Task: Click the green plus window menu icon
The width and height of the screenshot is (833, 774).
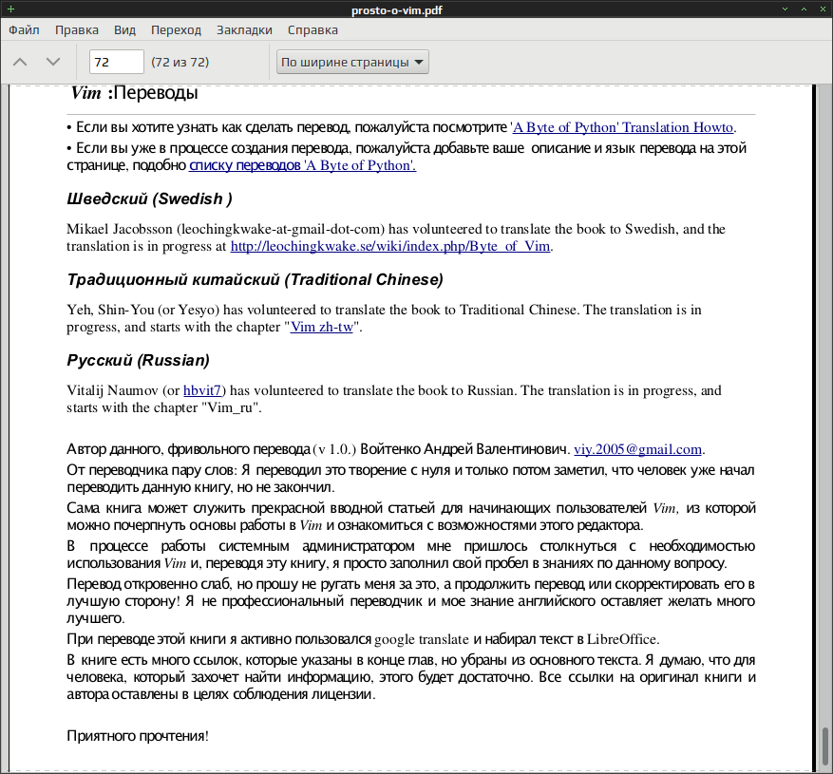Action: pyautogui.click(x=10, y=9)
